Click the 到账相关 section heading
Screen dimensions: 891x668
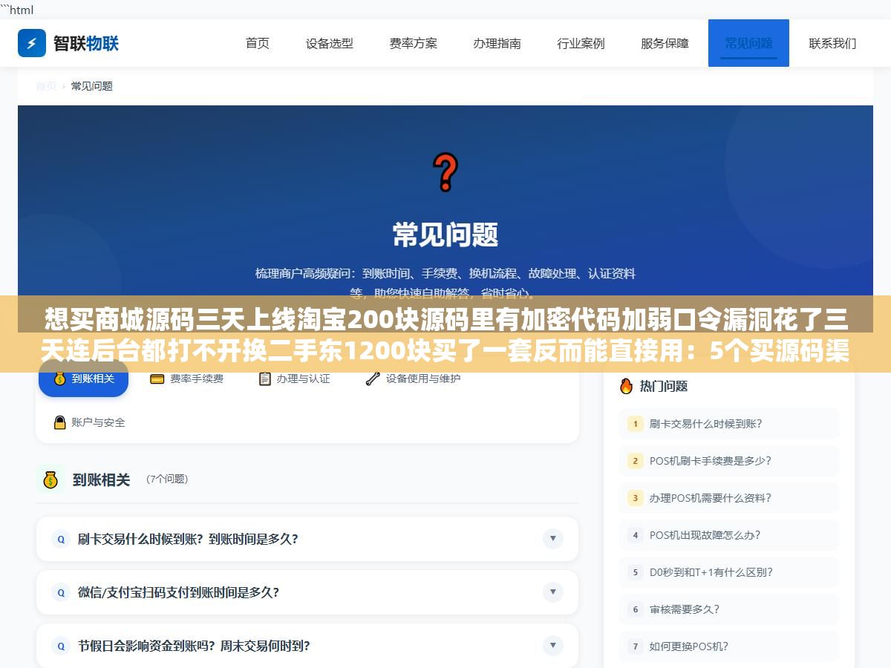click(x=101, y=480)
